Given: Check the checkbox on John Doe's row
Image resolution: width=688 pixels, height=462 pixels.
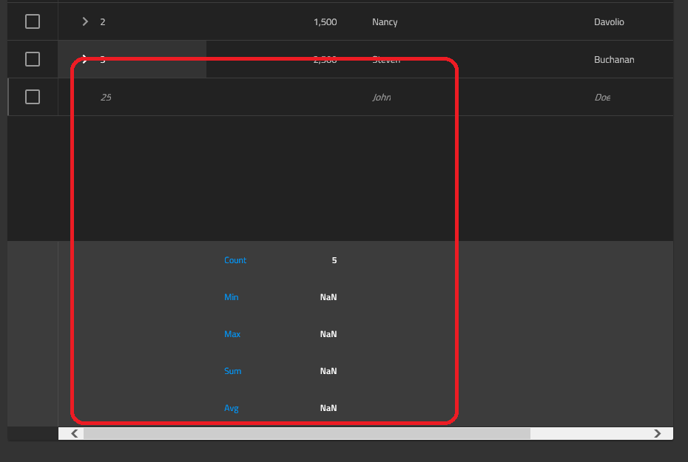Looking at the screenshot, I should (x=32, y=97).
